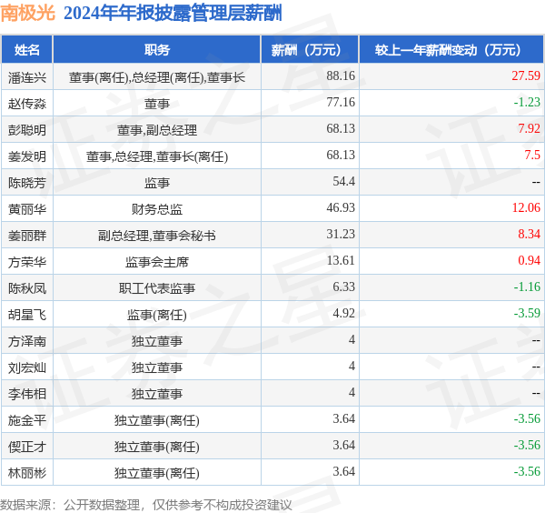Click 潘连兴's position 董事(离任),总经理(离任),董事长
The height and width of the screenshot is (513, 545).
point(157,77)
